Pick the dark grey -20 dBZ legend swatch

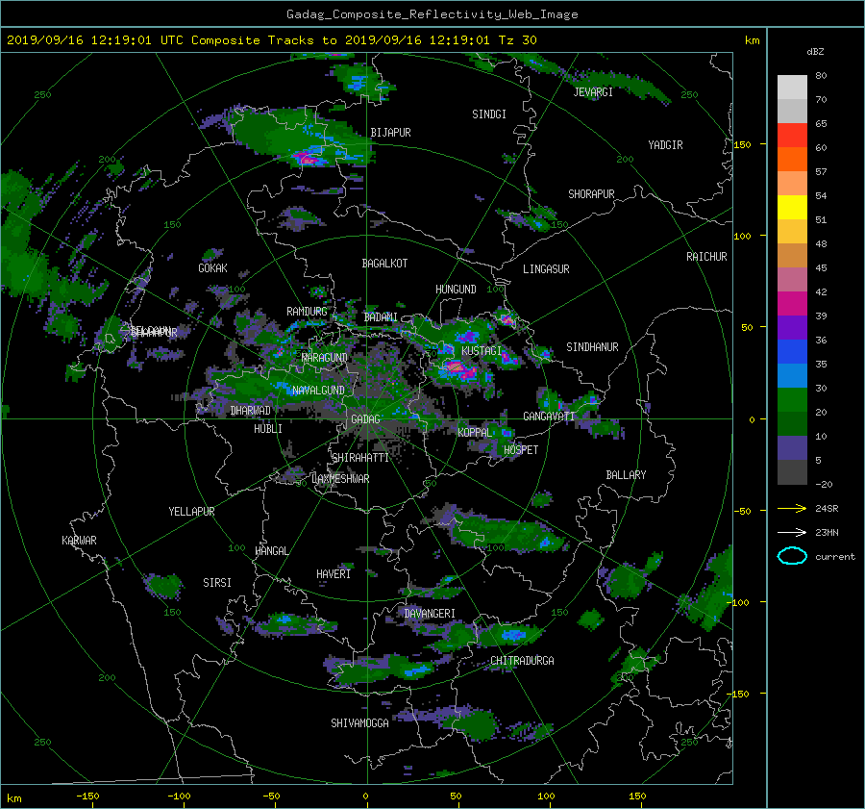792,472
